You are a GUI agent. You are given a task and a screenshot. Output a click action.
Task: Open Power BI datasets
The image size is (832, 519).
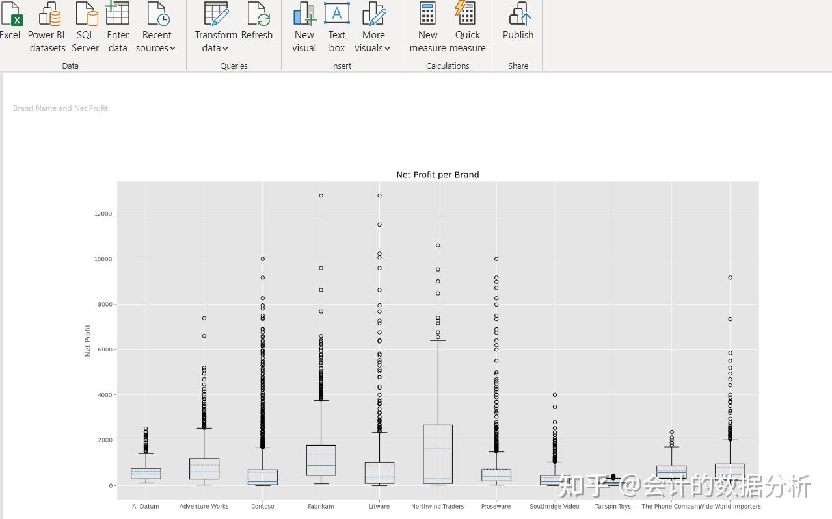tap(47, 27)
